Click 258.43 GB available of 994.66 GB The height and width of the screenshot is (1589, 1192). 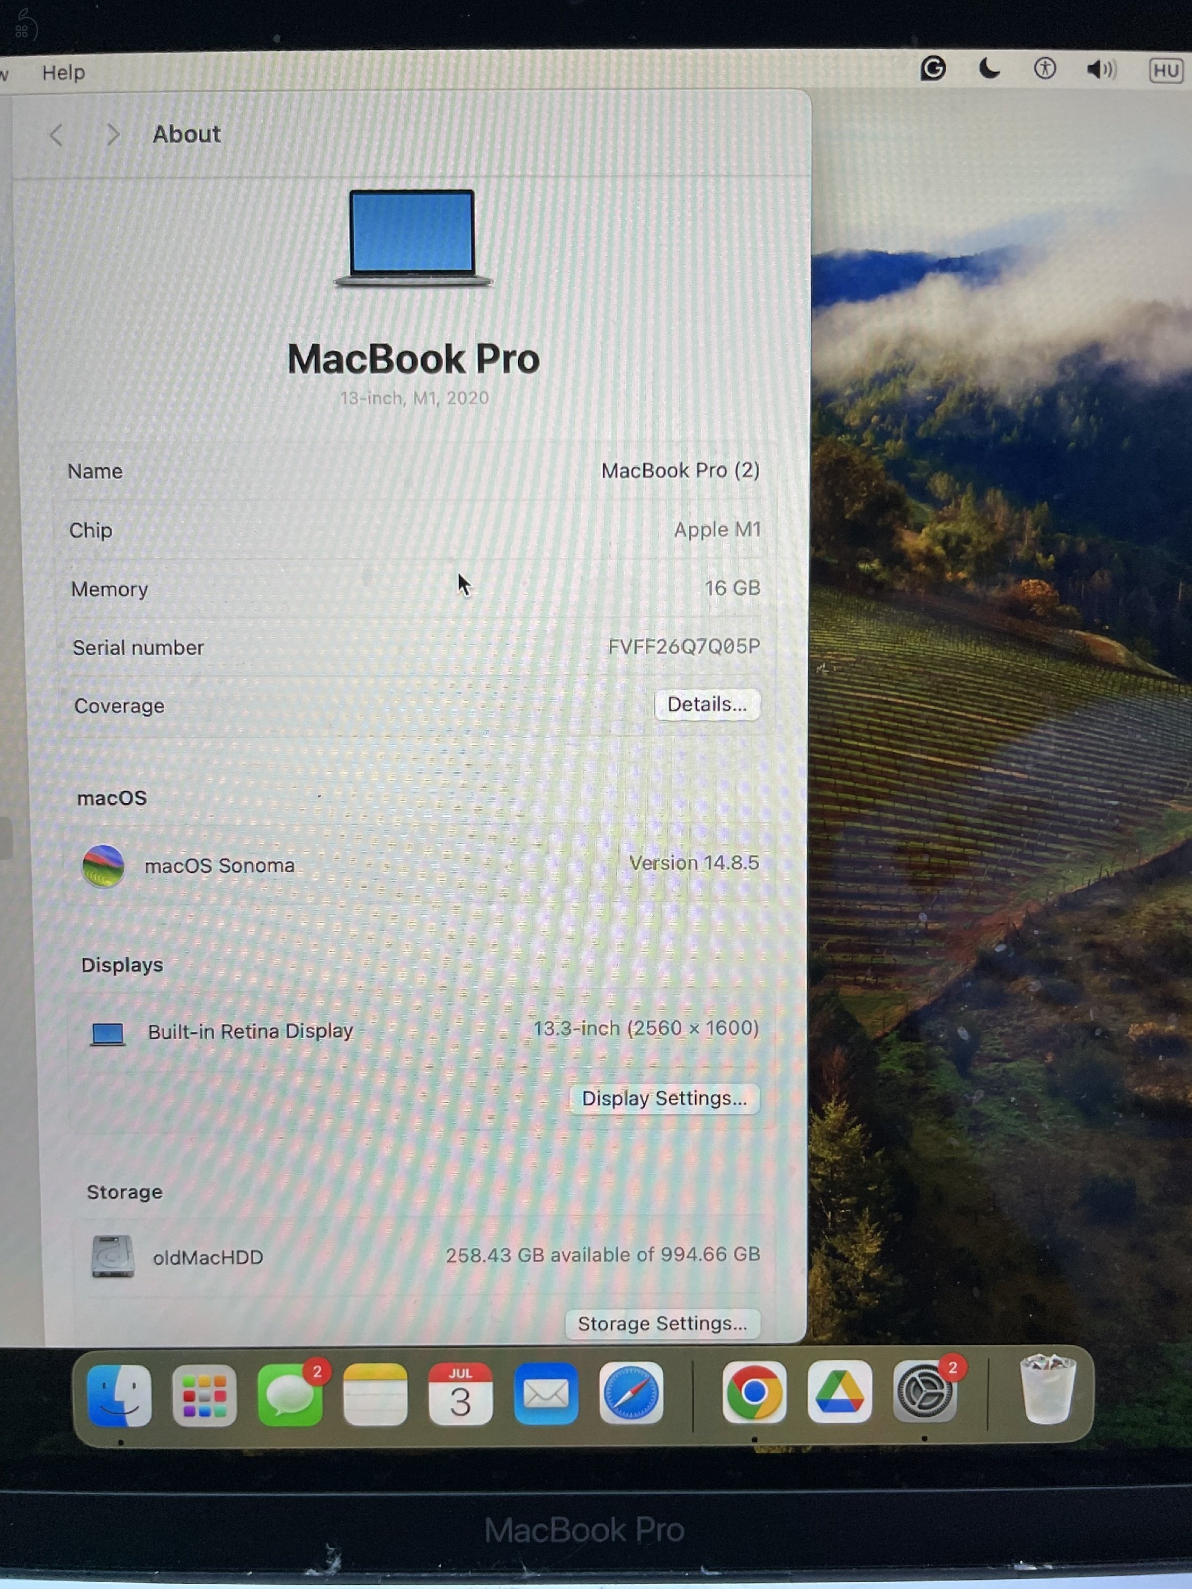tap(603, 1255)
